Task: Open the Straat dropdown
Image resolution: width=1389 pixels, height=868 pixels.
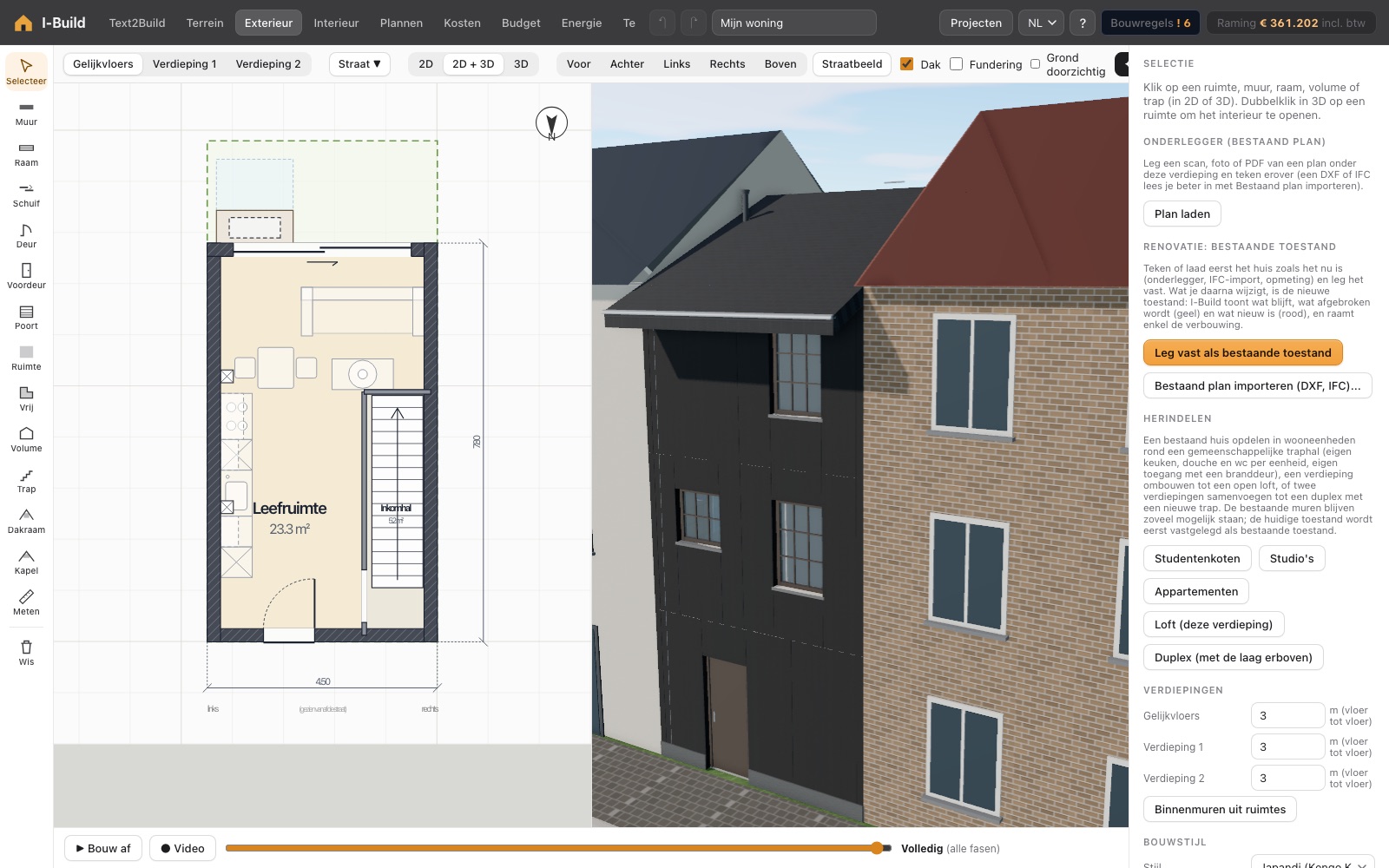Action: (359, 63)
